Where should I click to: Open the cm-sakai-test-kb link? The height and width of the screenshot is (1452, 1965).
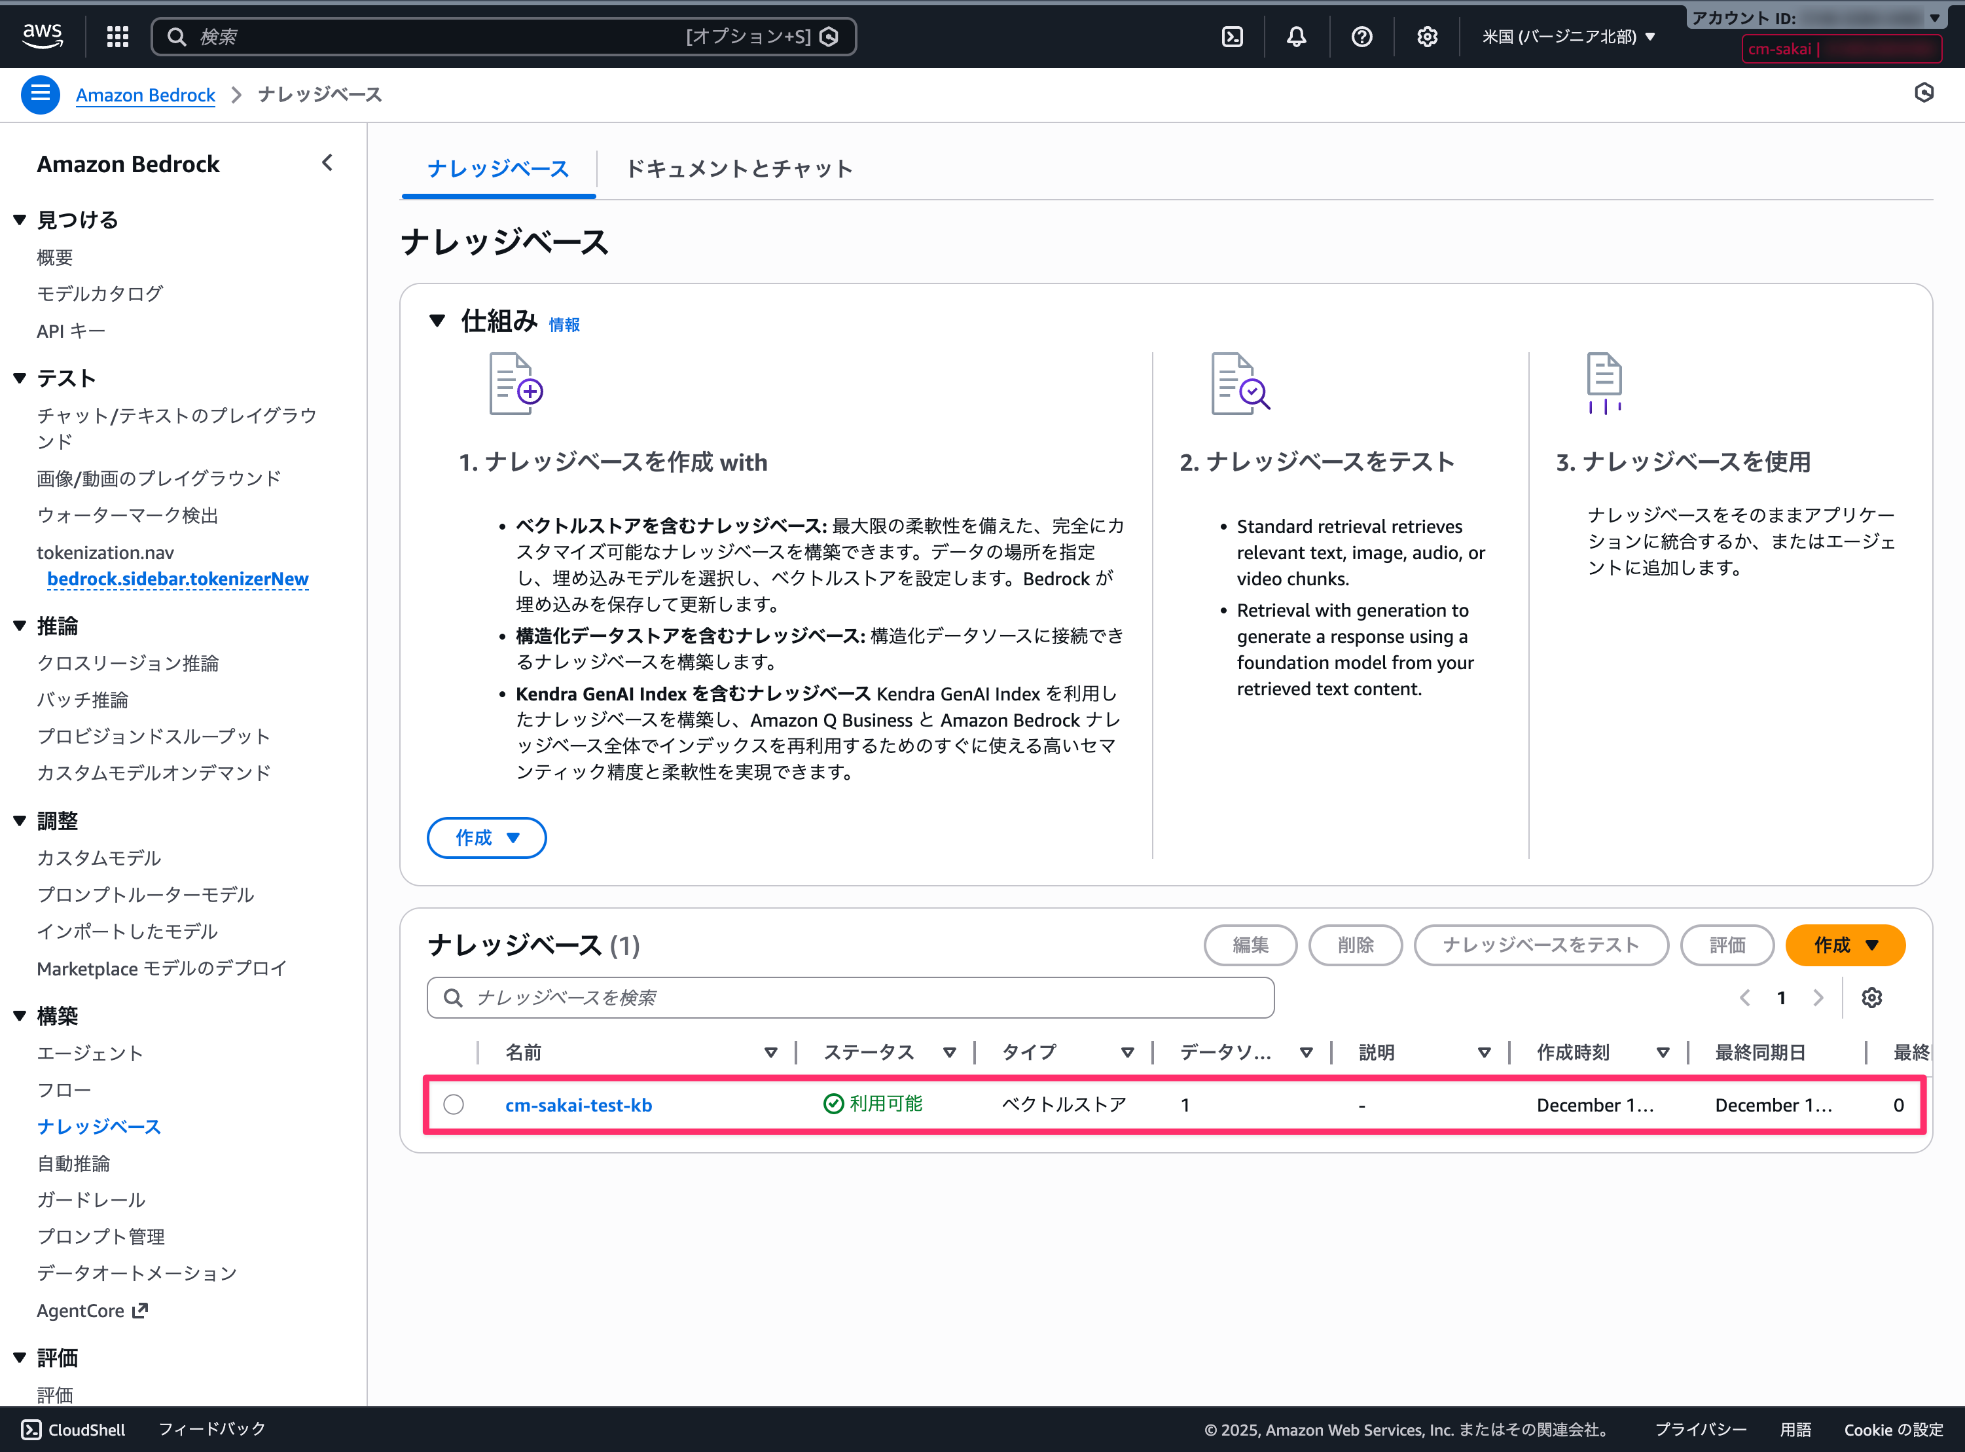[578, 1105]
